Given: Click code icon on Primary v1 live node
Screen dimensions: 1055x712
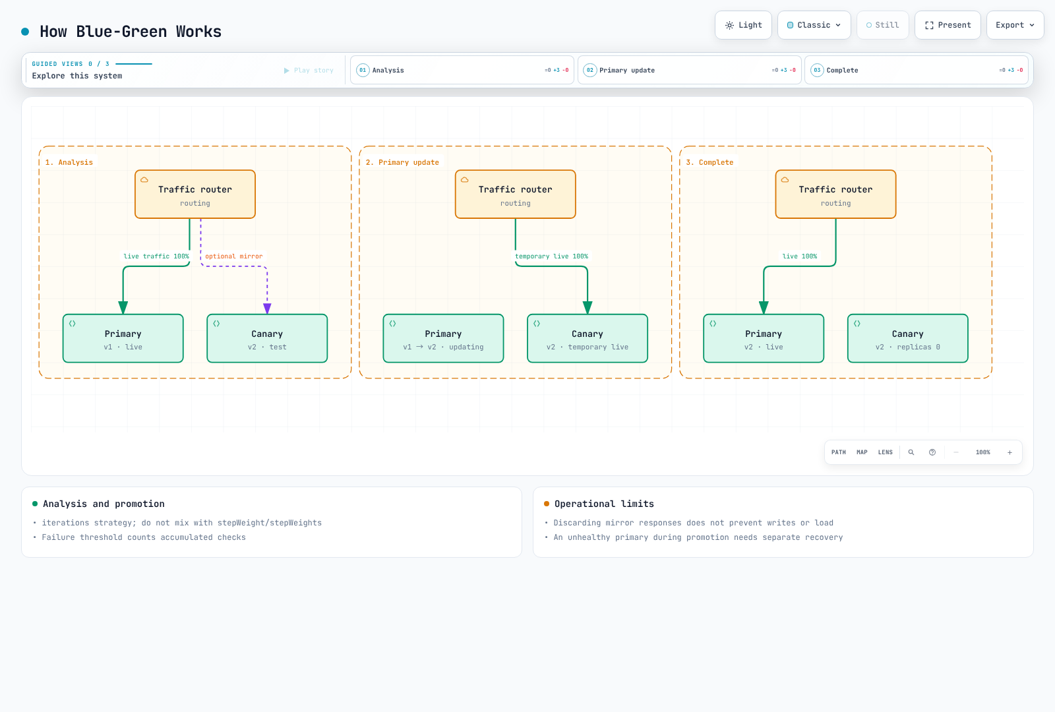Looking at the screenshot, I should 73,324.
